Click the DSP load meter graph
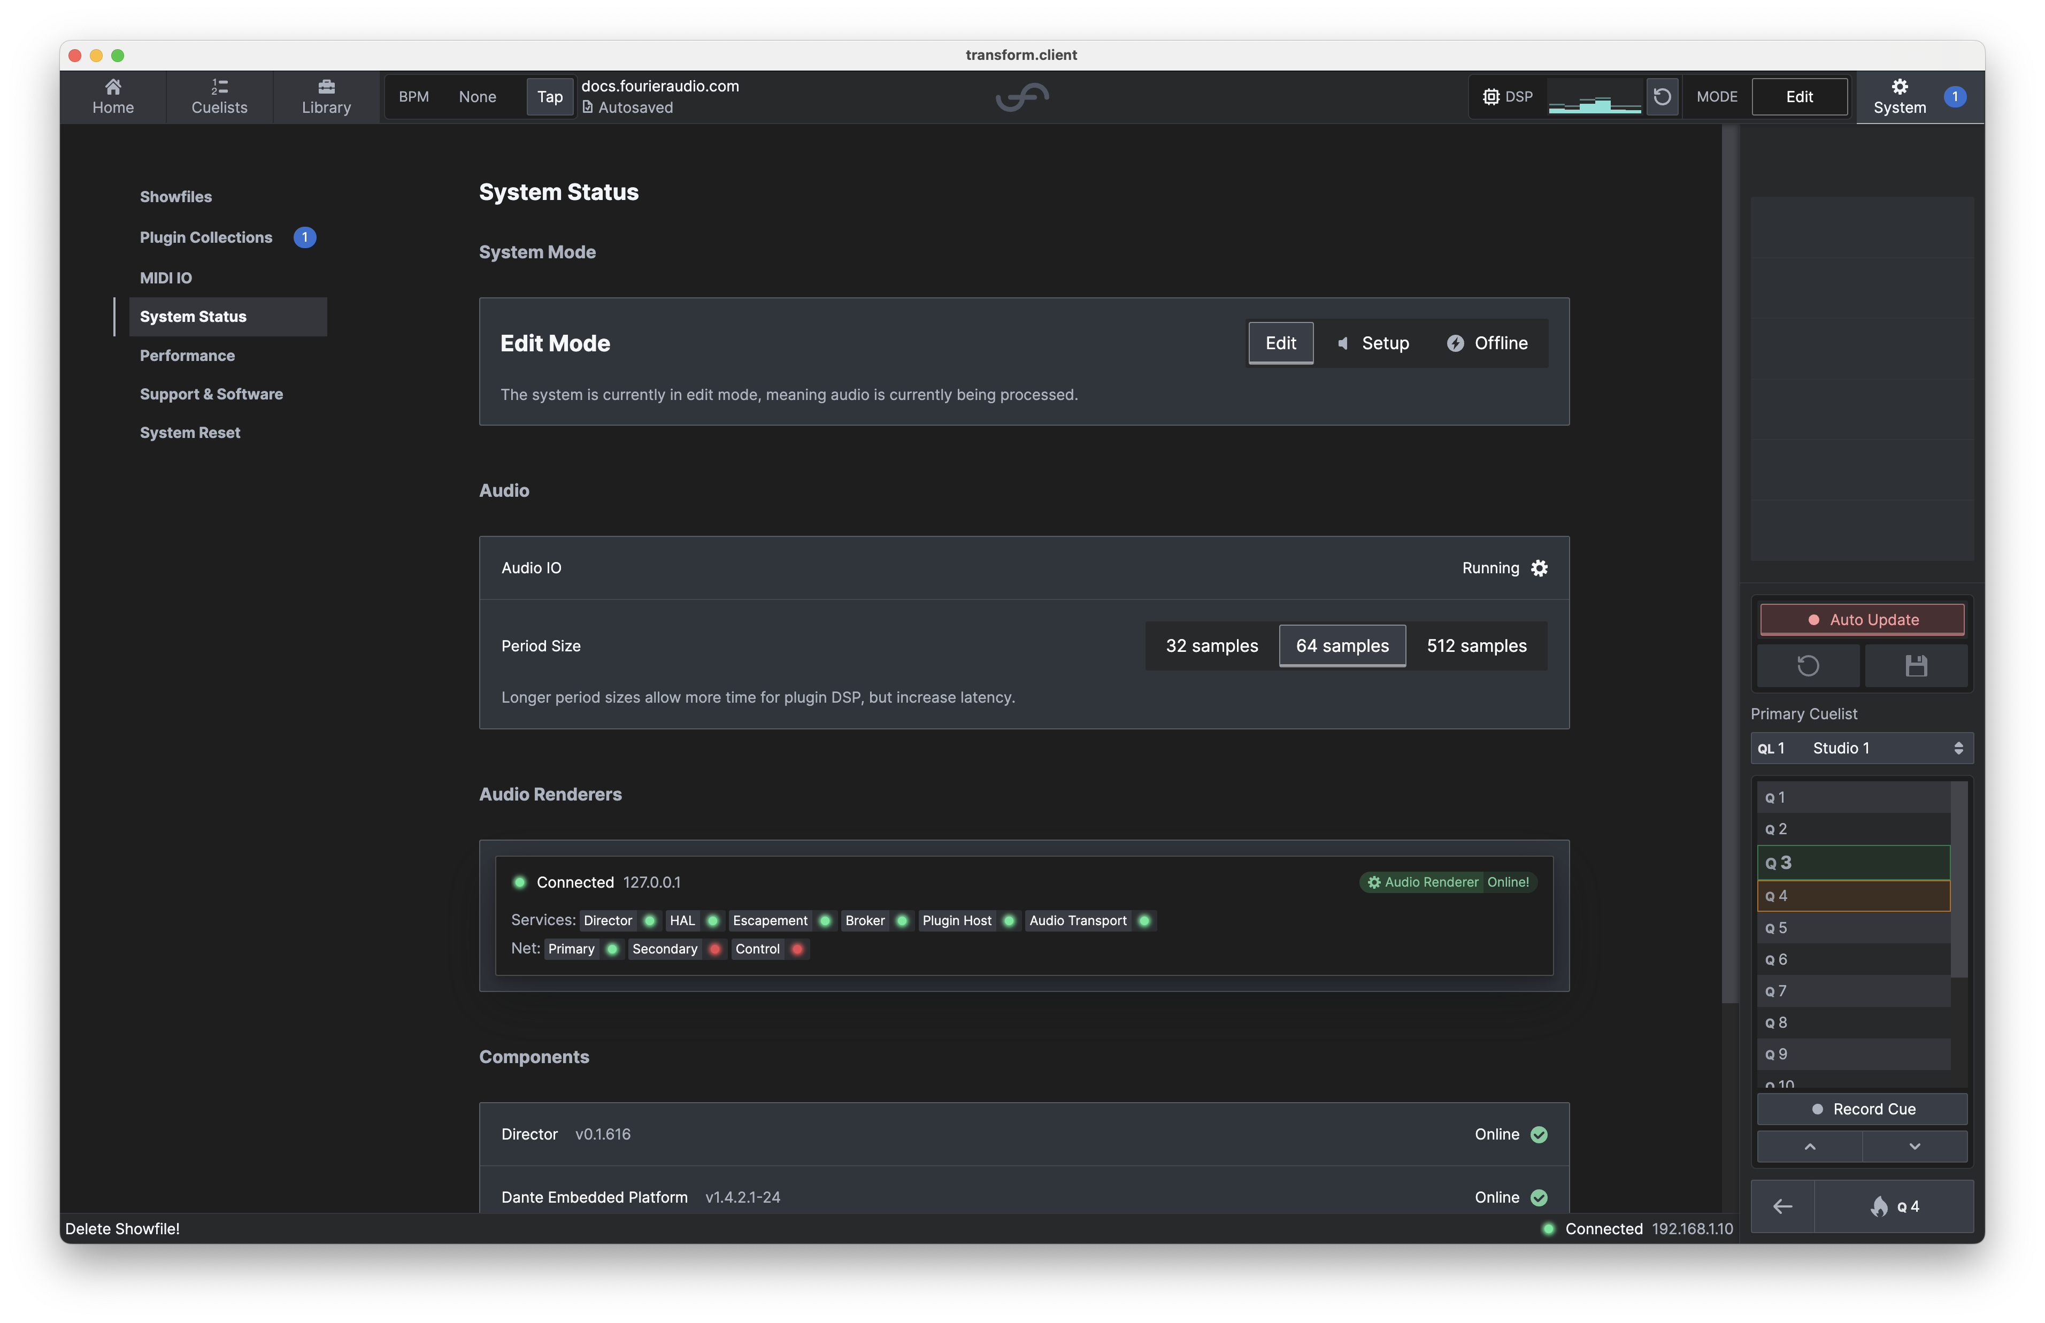 click(1594, 96)
